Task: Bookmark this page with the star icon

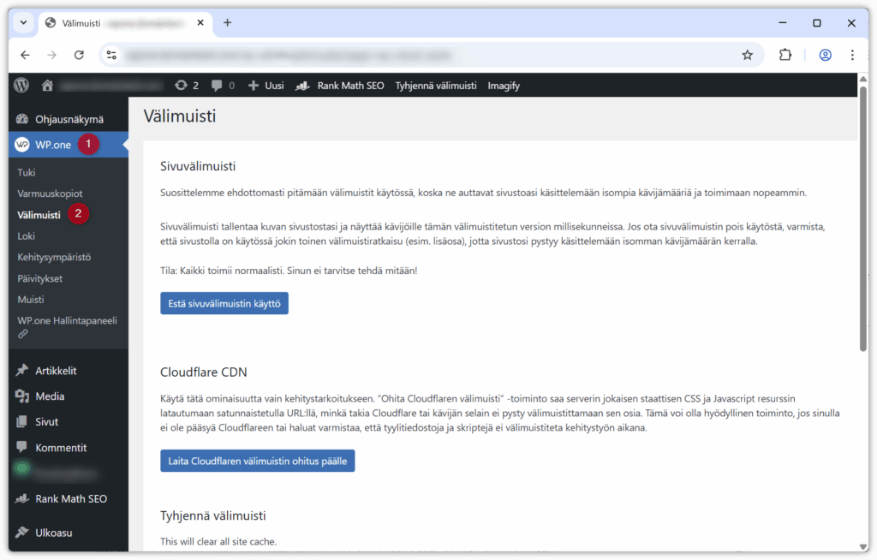Action: [747, 55]
